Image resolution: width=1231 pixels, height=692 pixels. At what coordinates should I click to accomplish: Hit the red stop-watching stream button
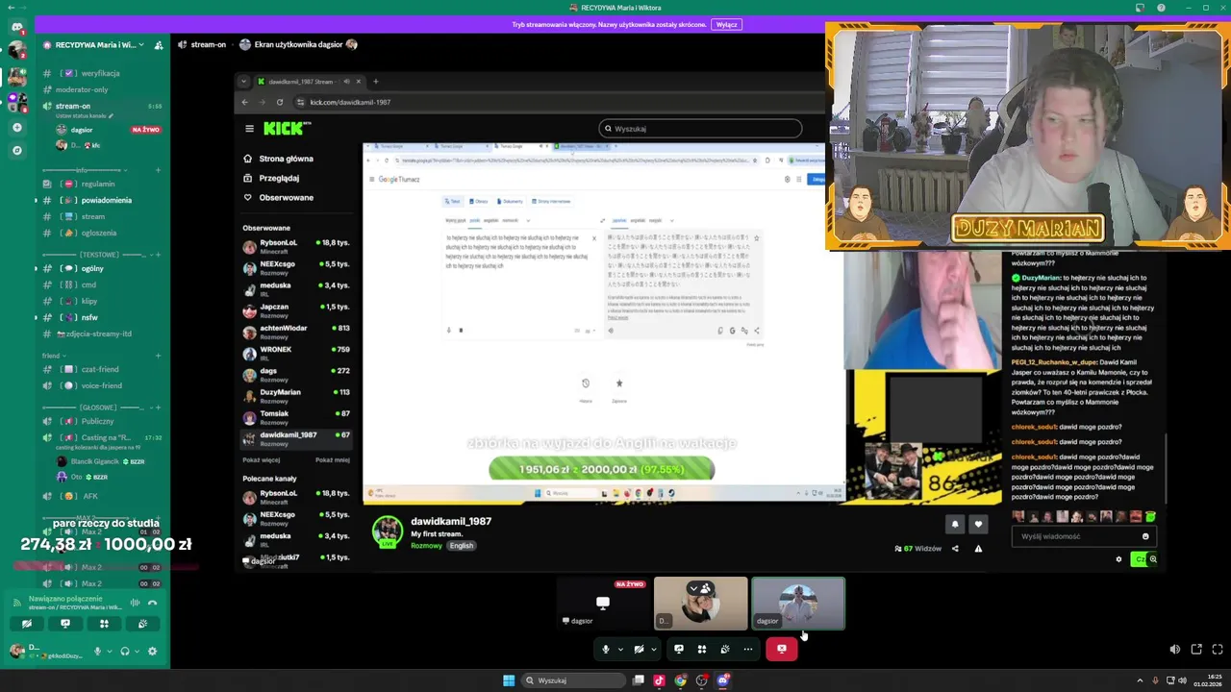(x=782, y=649)
